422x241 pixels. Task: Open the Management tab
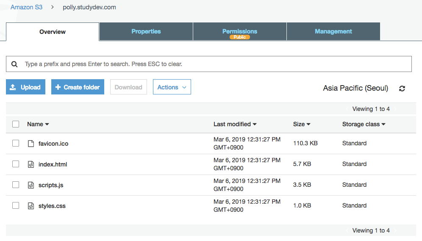333,31
